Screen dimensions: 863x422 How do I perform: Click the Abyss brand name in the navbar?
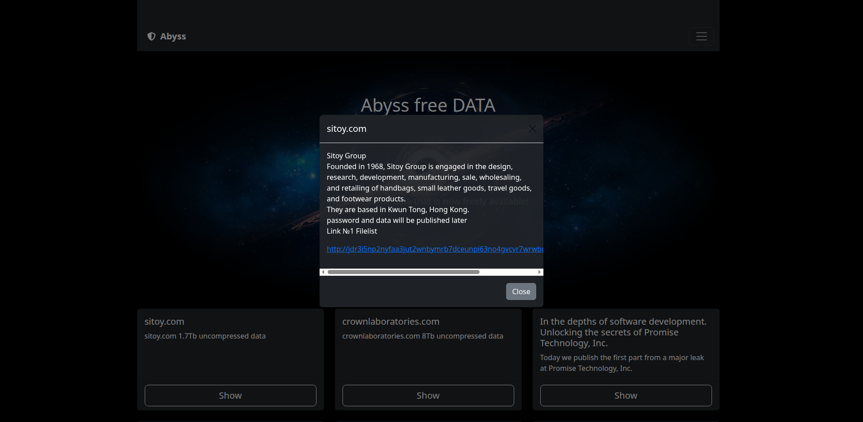pos(173,36)
